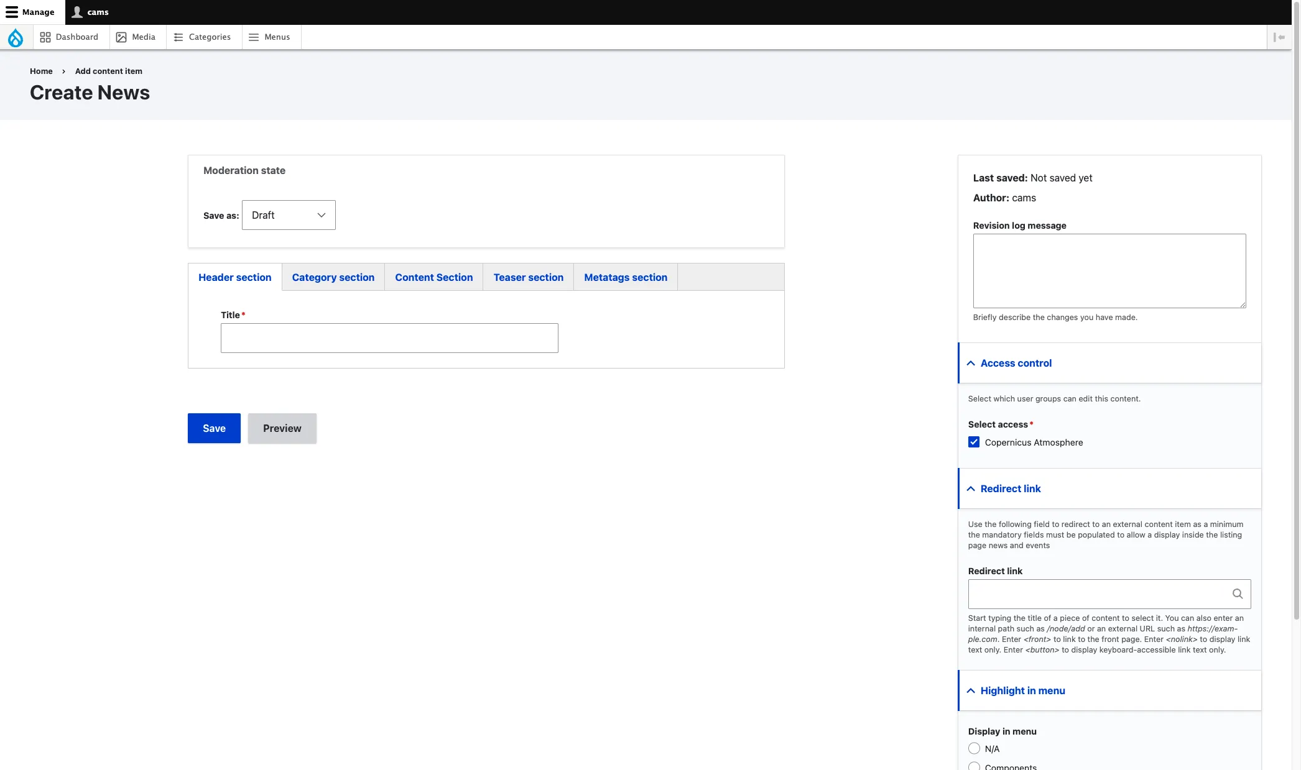The image size is (1301, 770).
Task: Click the Create News page heading
Action: coord(90,93)
